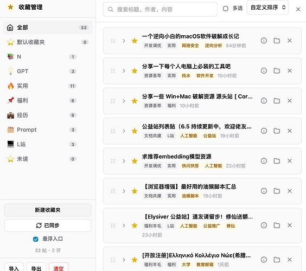
Task: Close the 收藏管理 panel
Action: [298, 9]
